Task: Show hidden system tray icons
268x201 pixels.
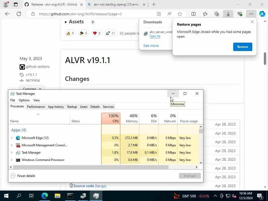Action: pos(215,196)
